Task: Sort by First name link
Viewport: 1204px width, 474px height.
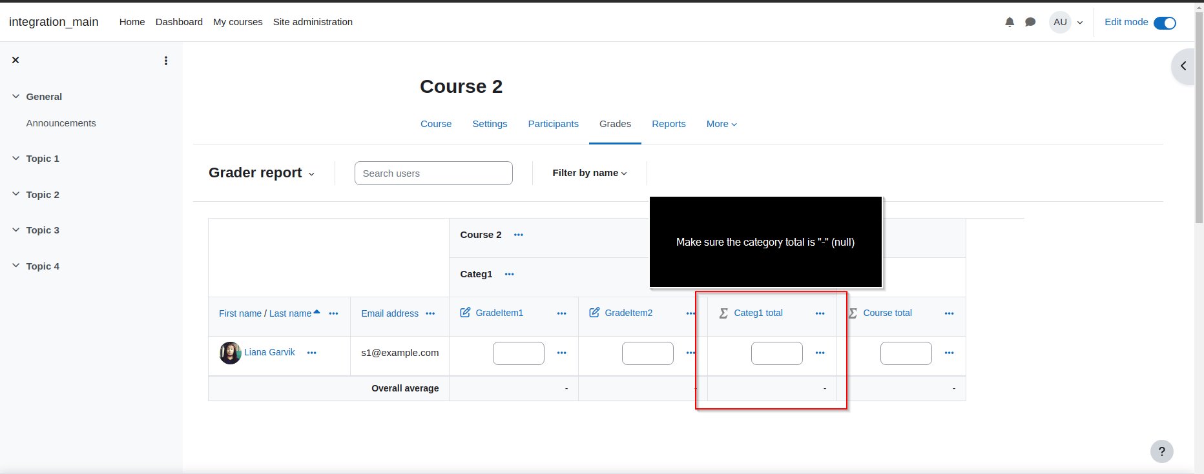Action: 240,313
